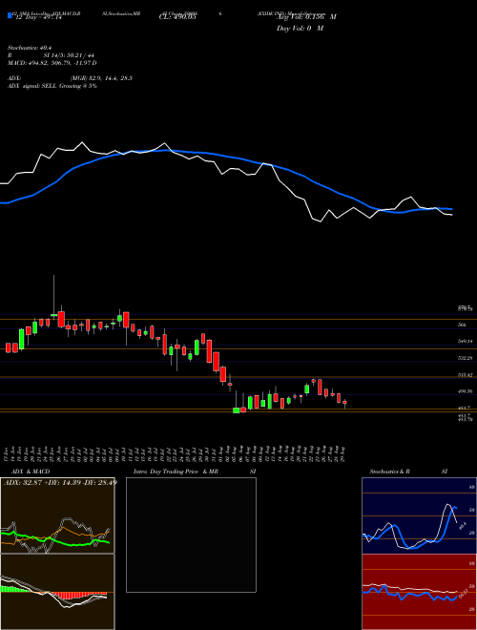The width and height of the screenshot is (477, 630).
Task: Open the MACD histogram mini chart
Action: [x=57, y=592]
